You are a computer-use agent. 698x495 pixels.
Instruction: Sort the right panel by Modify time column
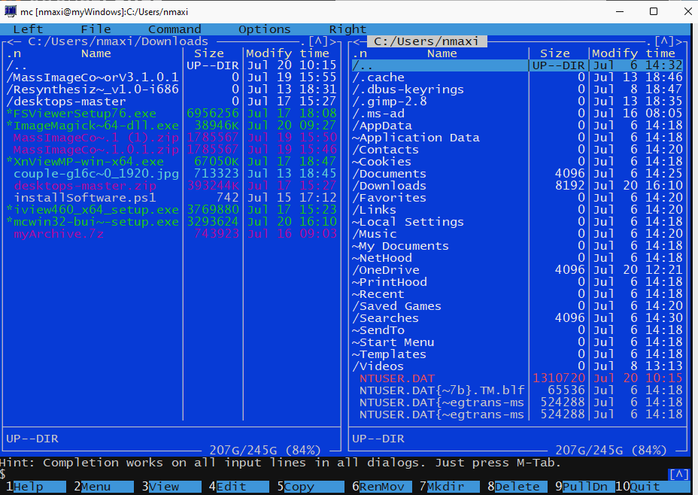(x=636, y=53)
